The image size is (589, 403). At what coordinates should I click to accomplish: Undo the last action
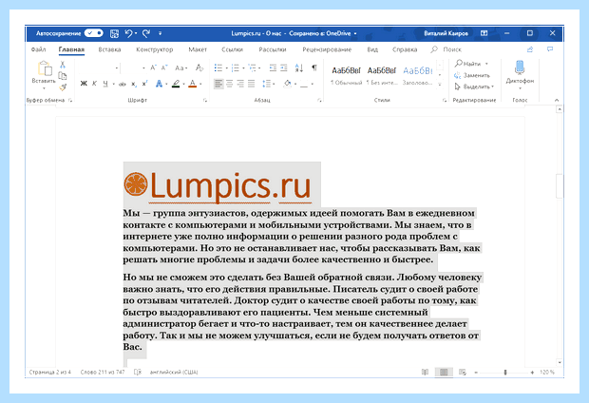click(128, 33)
